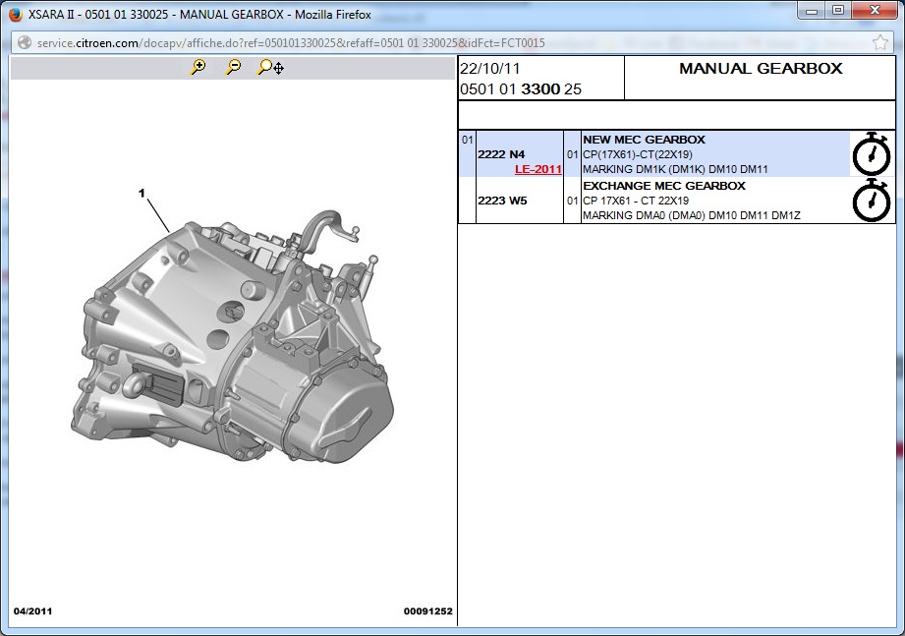Open stopwatch icon for EXCHANGE MEC GEARBOX

(871, 201)
